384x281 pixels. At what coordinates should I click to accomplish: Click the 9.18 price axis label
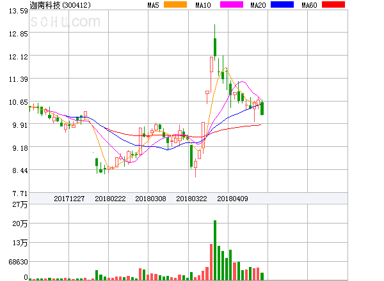click(20, 148)
